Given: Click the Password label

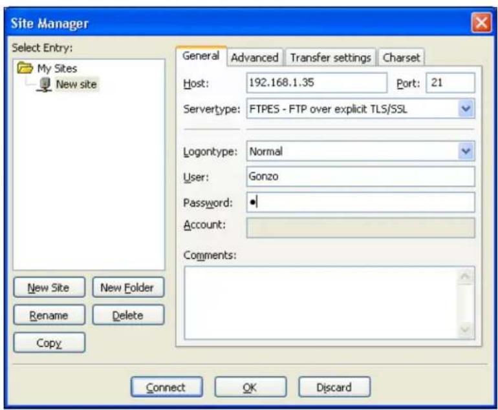Looking at the screenshot, I should pos(208,203).
